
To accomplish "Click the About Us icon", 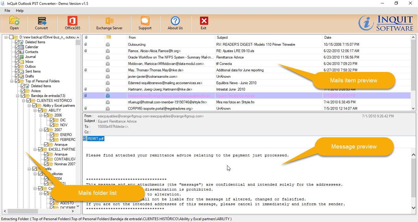I will click(x=175, y=23).
